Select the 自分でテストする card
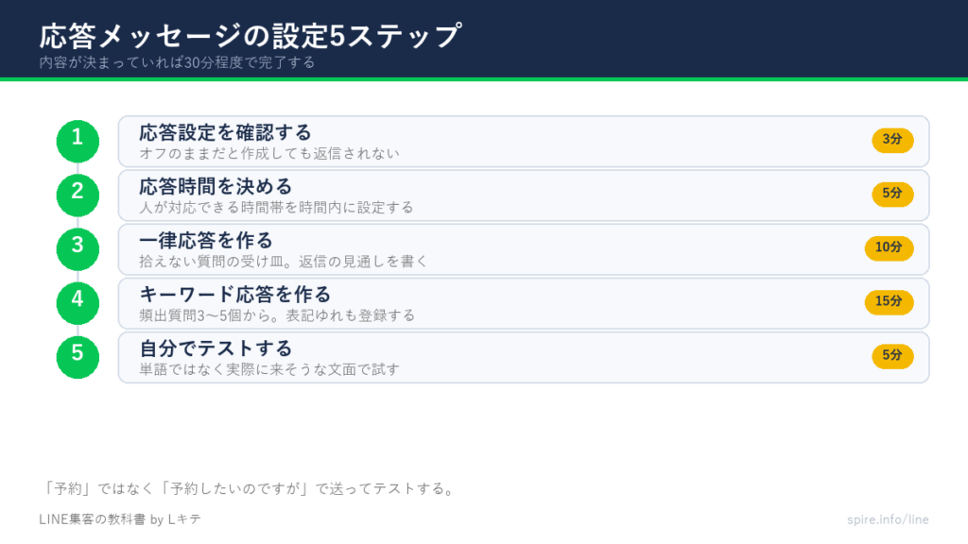The width and height of the screenshot is (968, 544). pos(524,357)
